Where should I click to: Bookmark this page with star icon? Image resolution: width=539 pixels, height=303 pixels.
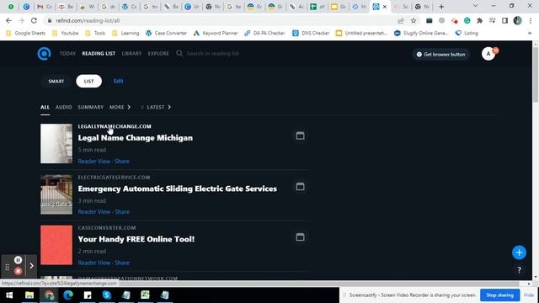tap(414, 20)
